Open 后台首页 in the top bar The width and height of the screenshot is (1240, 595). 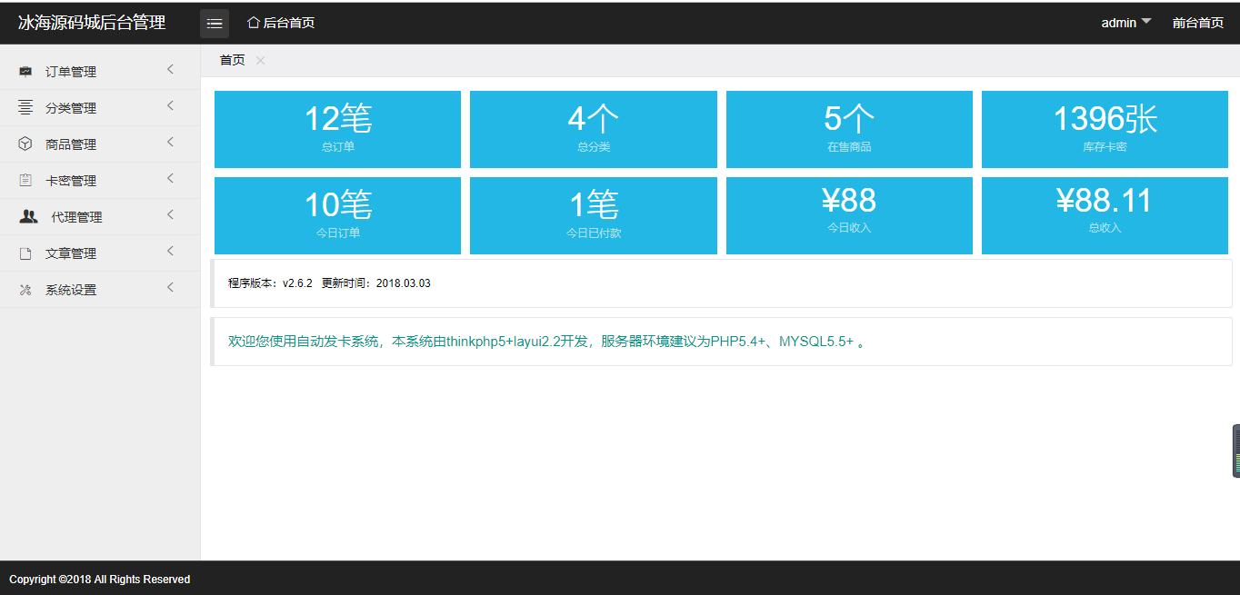point(281,23)
